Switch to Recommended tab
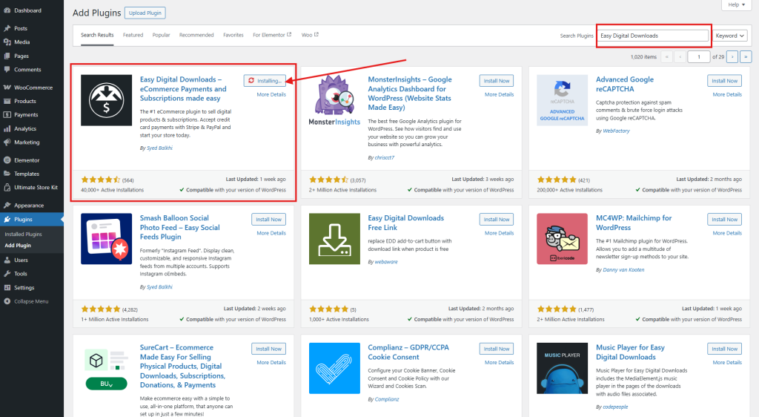The height and width of the screenshot is (417, 759). coord(196,35)
